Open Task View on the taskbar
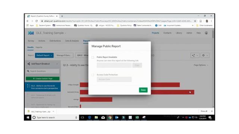The width and height of the screenshot is (239, 134). [83, 118]
